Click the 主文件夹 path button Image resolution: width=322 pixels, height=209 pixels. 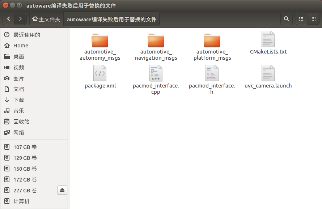point(47,19)
